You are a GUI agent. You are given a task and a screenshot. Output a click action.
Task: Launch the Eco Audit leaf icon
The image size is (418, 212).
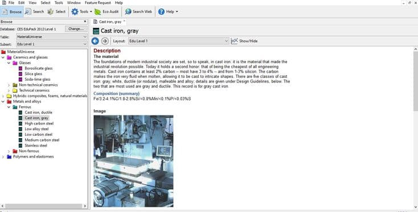(x=98, y=12)
